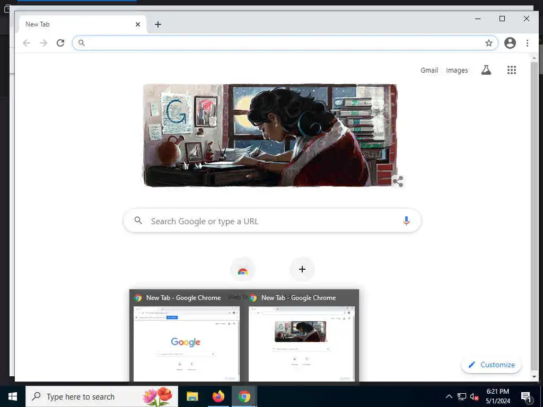Open the Google apps grid
The width and height of the screenshot is (543, 407).
[x=512, y=70]
